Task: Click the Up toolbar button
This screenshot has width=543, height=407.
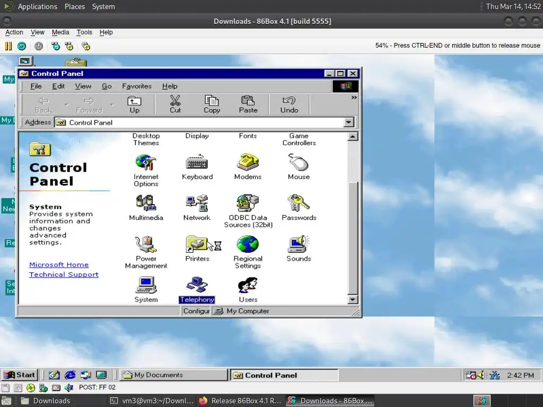Action: [x=134, y=104]
